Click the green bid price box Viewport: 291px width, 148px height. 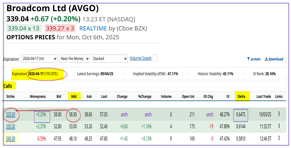click(x=24, y=28)
